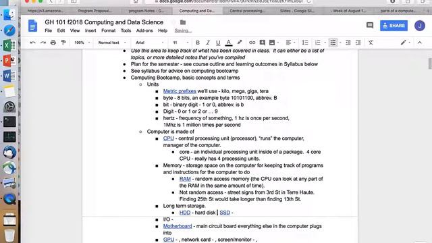This screenshot has height=243, width=432.
Task: Open the View menu
Action: [75, 30]
